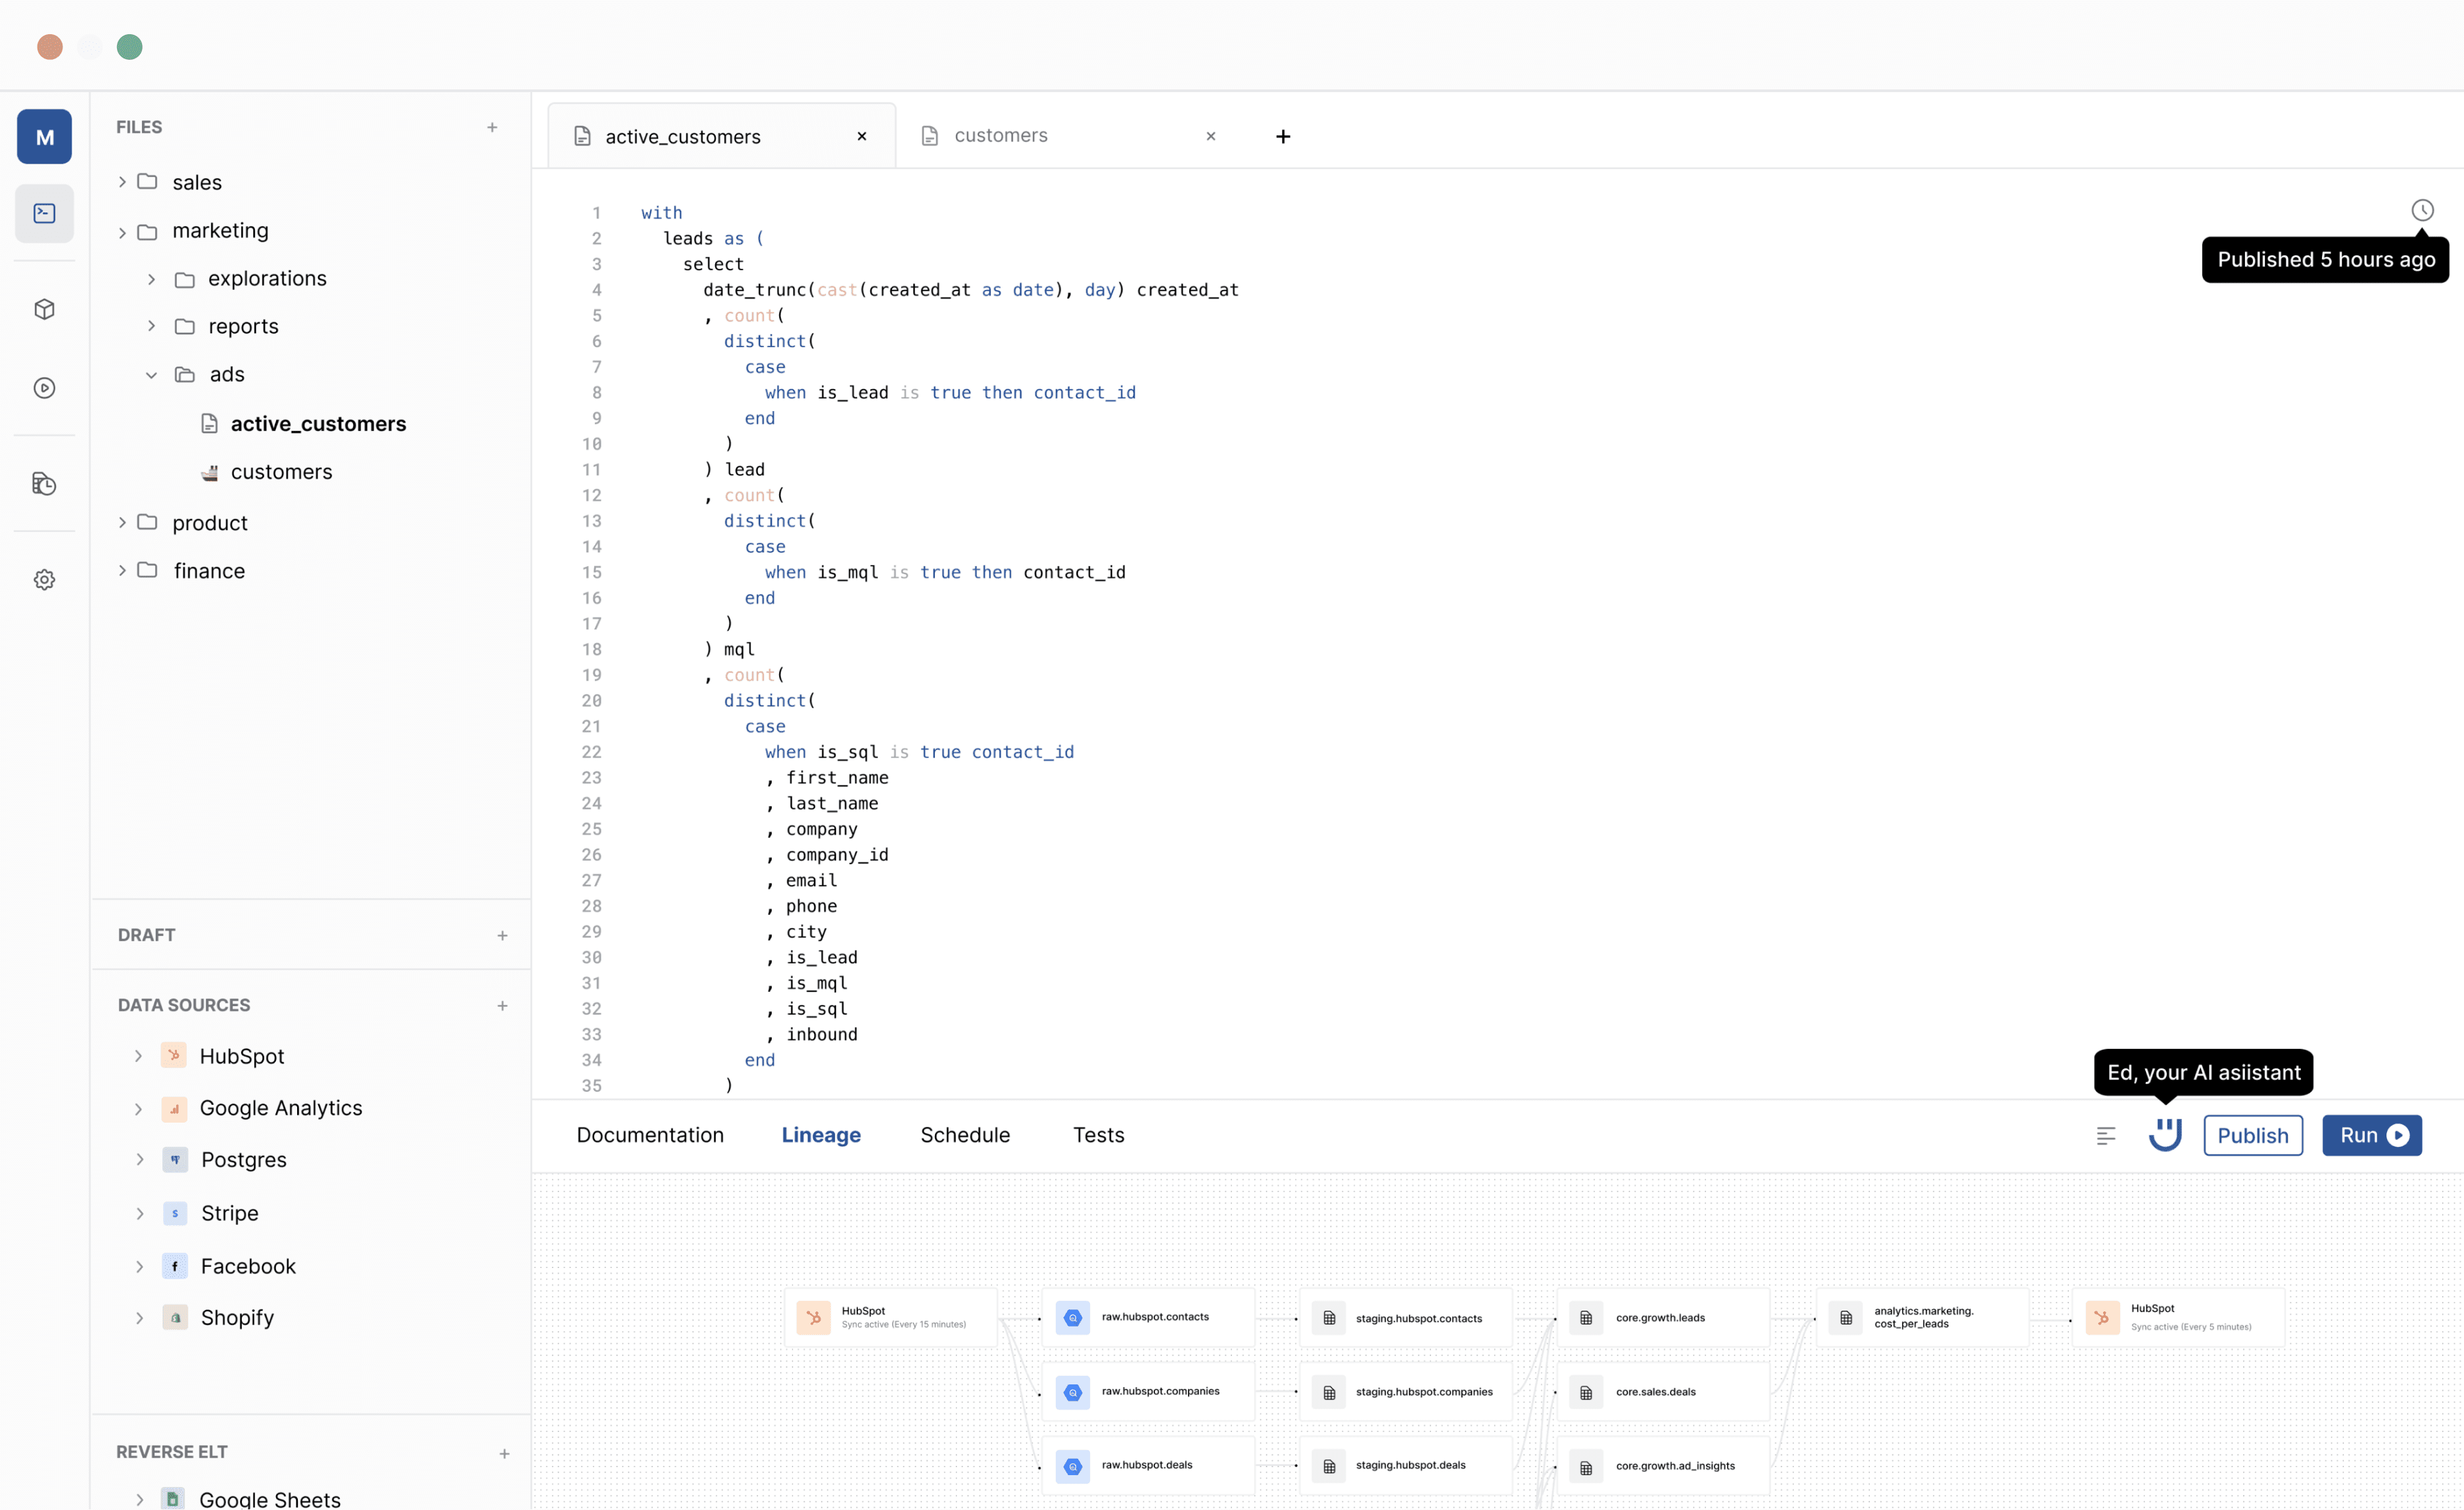Click the version history clock icon
The image size is (2464, 1510).
pyautogui.click(x=2422, y=210)
